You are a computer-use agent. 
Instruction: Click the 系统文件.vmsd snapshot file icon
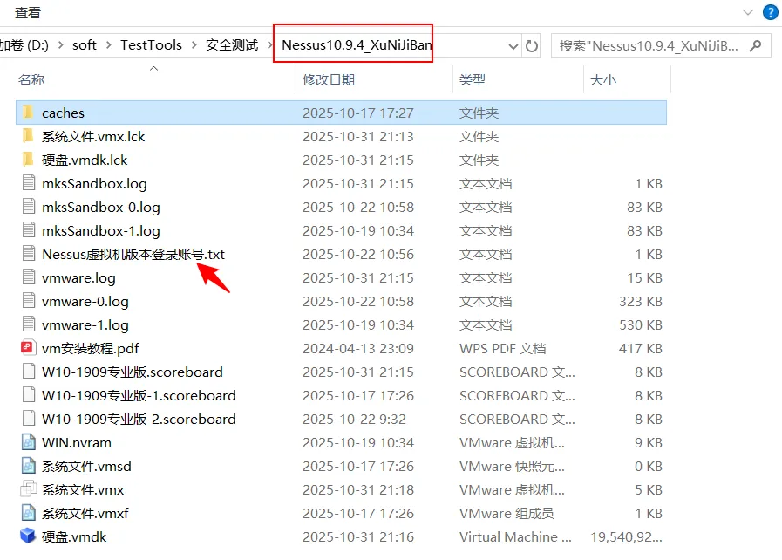(x=28, y=466)
